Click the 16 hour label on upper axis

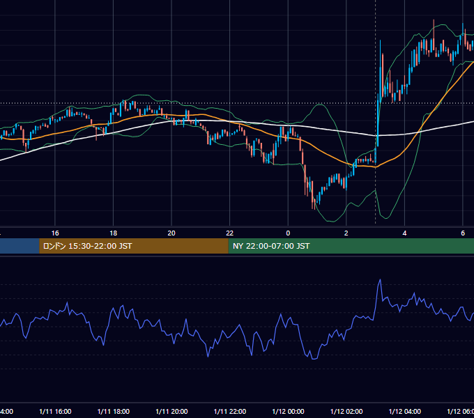(x=55, y=233)
